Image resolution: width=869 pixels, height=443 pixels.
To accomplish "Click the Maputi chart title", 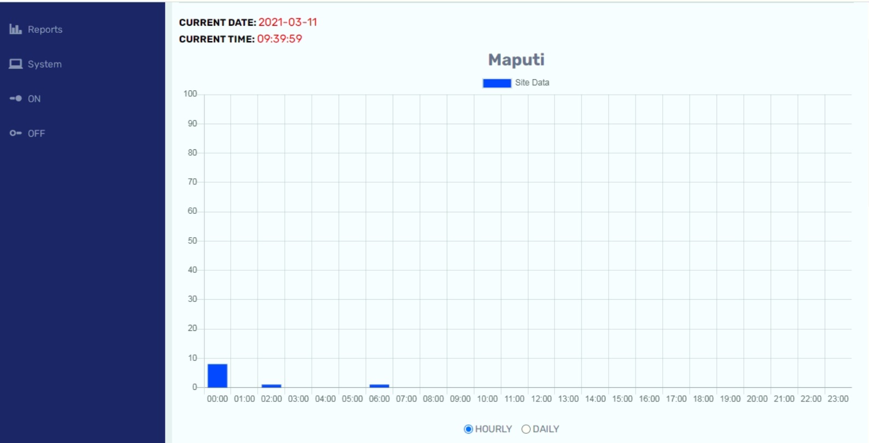I will (x=516, y=60).
